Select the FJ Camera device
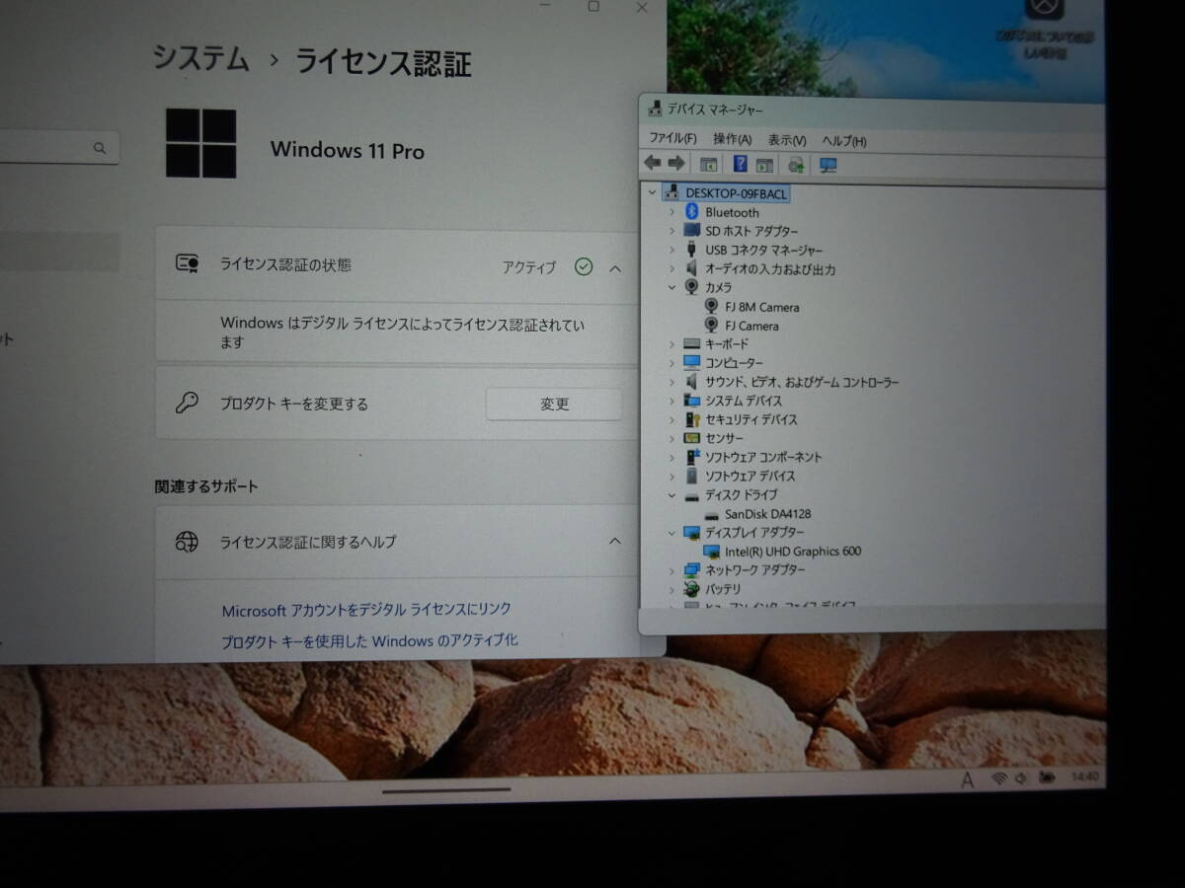Image resolution: width=1185 pixels, height=888 pixels. (x=751, y=326)
